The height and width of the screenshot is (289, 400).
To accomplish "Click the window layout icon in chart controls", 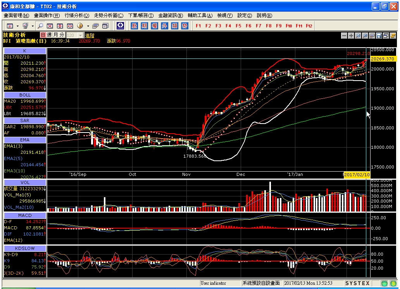I will point(386,36).
